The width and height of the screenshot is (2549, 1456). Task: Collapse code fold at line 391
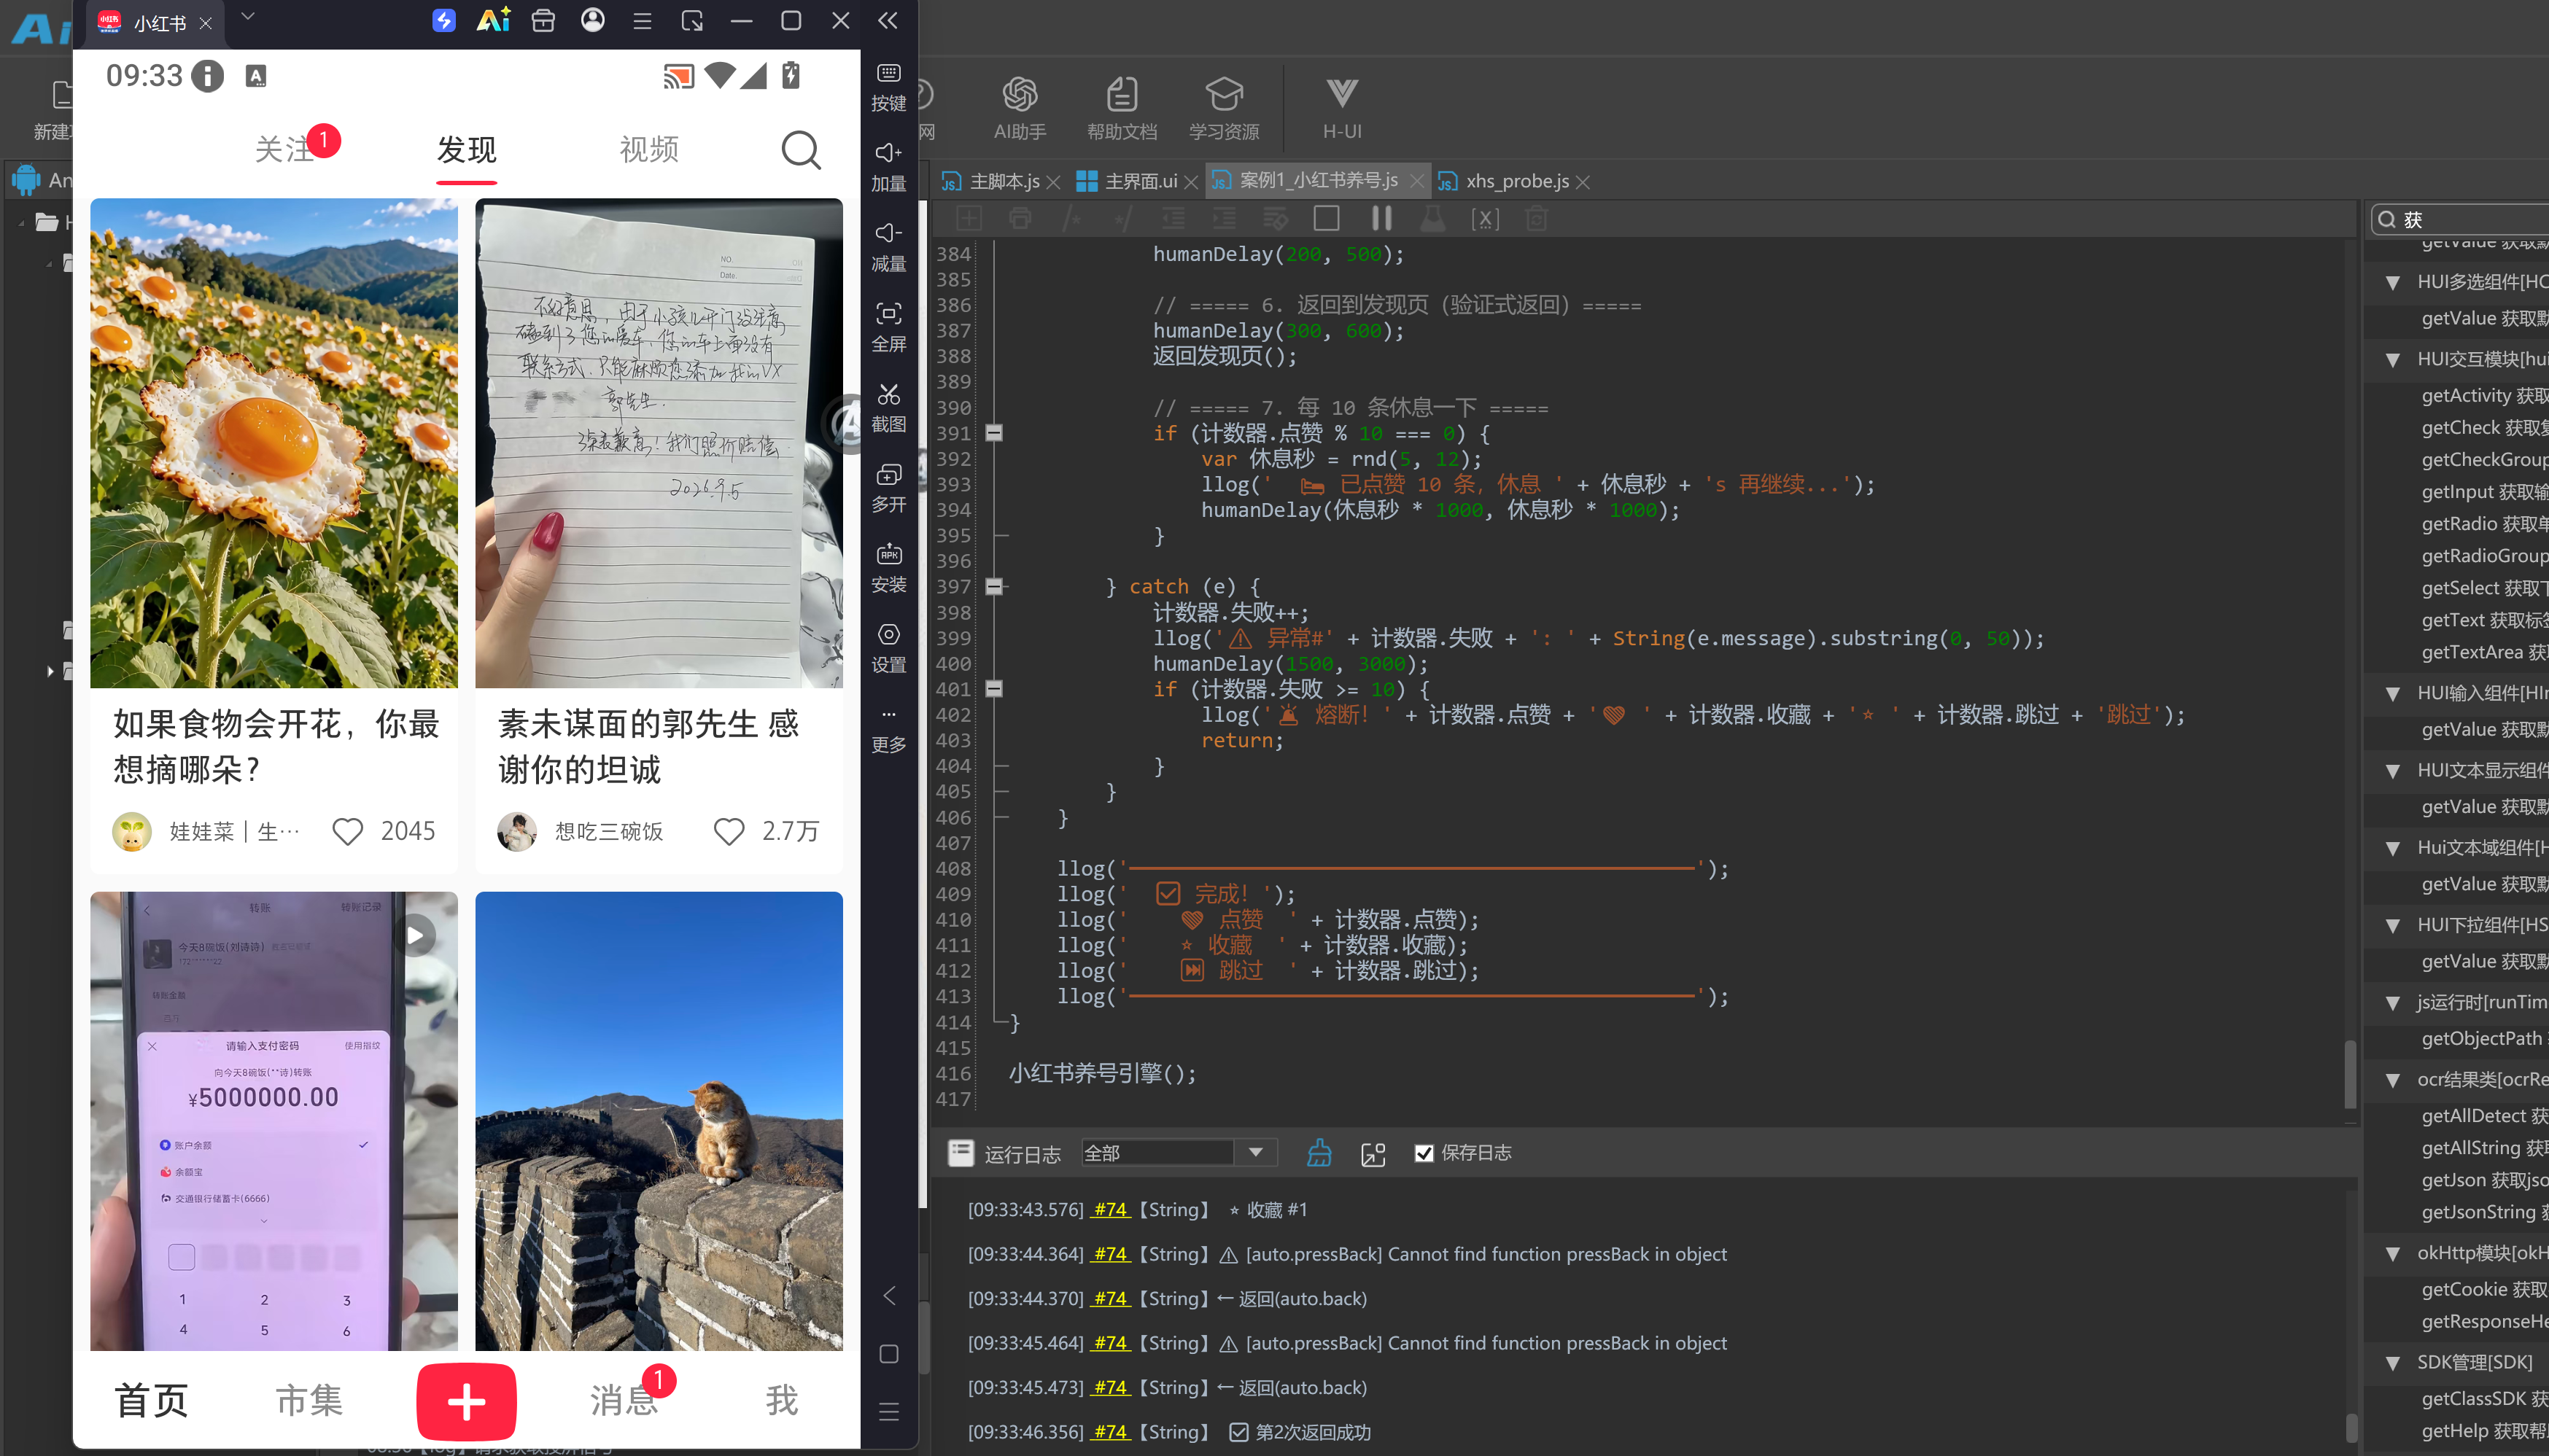(993, 433)
